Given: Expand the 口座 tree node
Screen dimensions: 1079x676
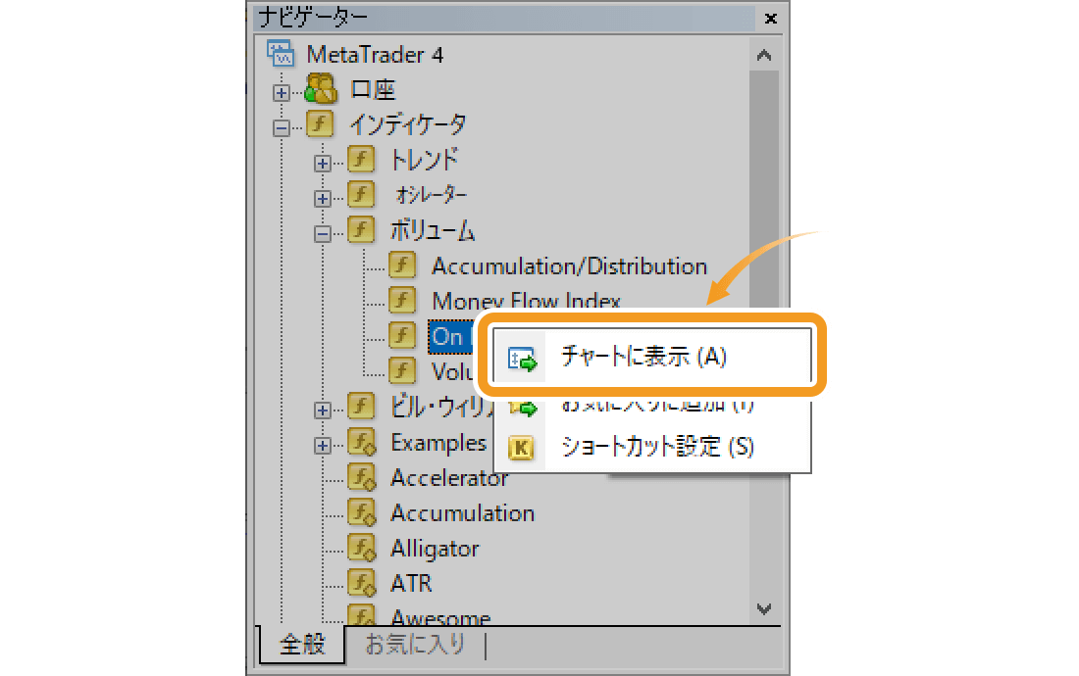Looking at the screenshot, I should (281, 92).
